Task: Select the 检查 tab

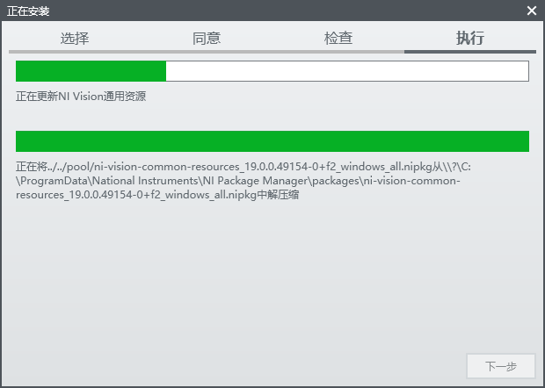Action: [x=338, y=38]
